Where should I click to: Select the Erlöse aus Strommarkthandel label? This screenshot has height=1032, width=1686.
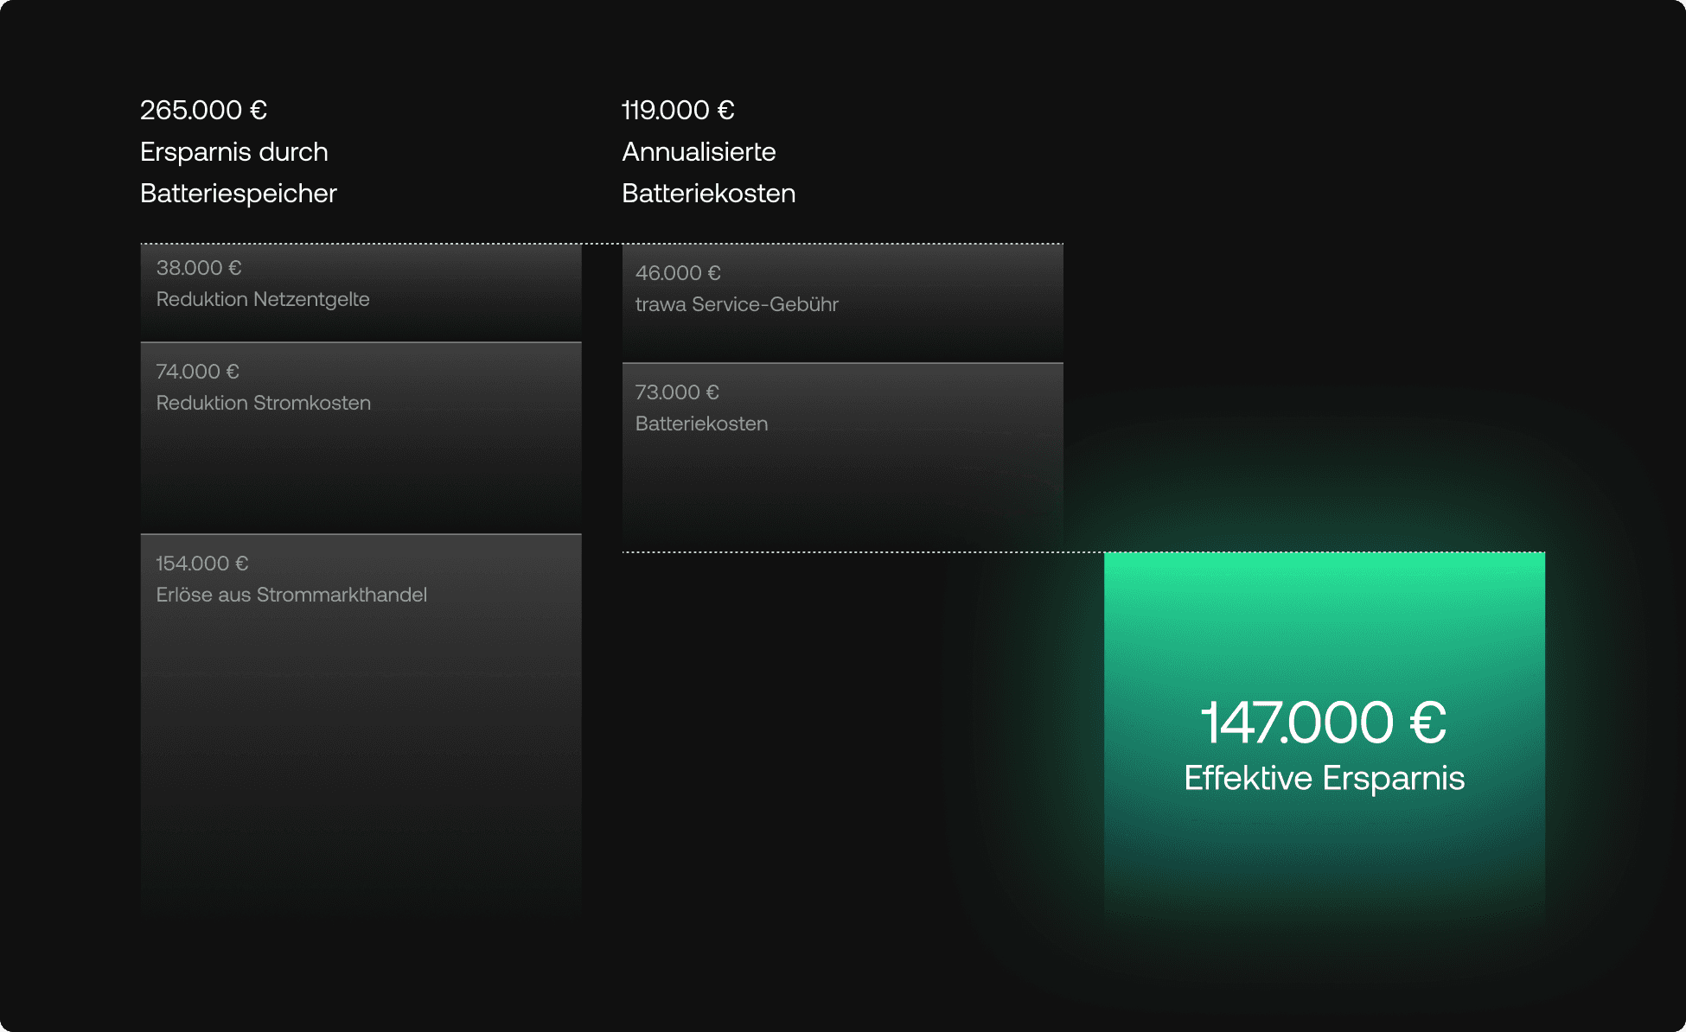tap(291, 595)
